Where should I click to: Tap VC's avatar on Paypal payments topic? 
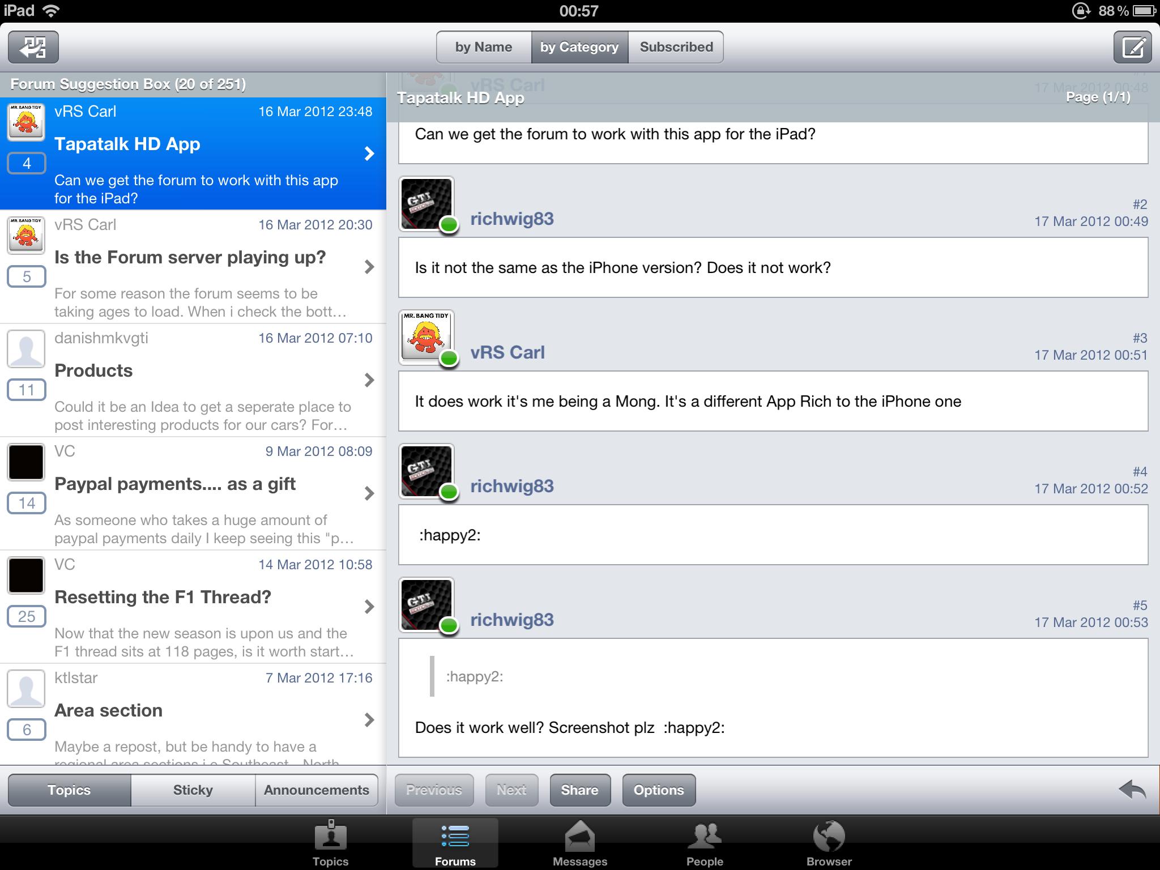(26, 462)
